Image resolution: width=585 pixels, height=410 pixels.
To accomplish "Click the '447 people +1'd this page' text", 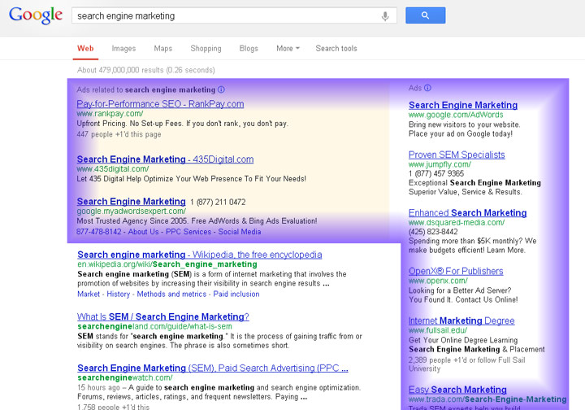I will click(x=119, y=134).
